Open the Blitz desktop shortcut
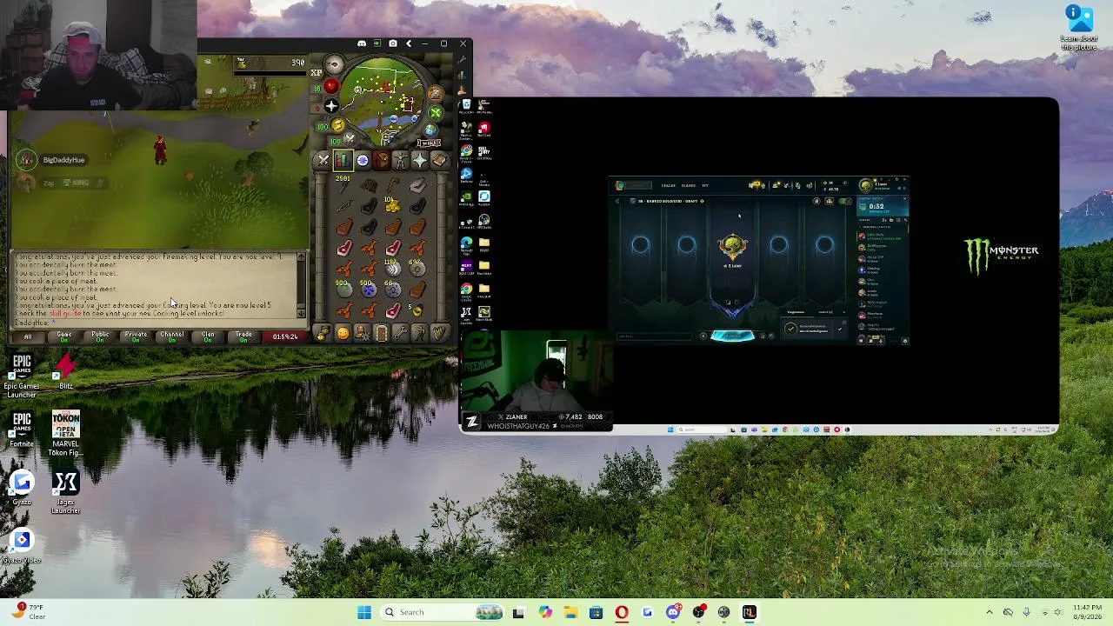The image size is (1113, 626). 65,370
